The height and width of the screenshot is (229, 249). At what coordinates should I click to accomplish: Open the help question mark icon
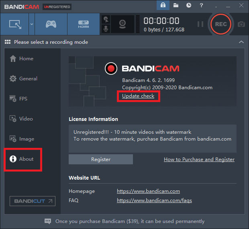202,6
